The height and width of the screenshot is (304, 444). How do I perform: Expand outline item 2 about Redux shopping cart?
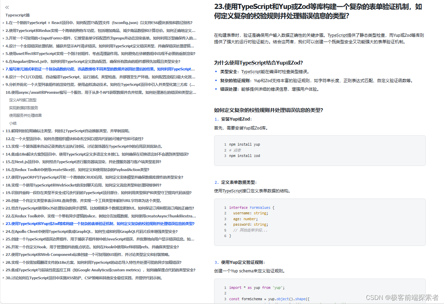[x=3, y=31]
